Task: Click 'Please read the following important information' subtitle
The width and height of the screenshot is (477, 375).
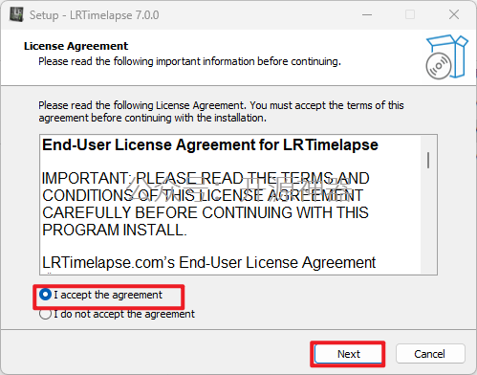Action: click(x=189, y=61)
